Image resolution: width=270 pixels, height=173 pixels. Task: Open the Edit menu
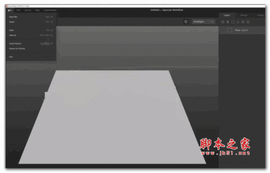tap(18, 10)
